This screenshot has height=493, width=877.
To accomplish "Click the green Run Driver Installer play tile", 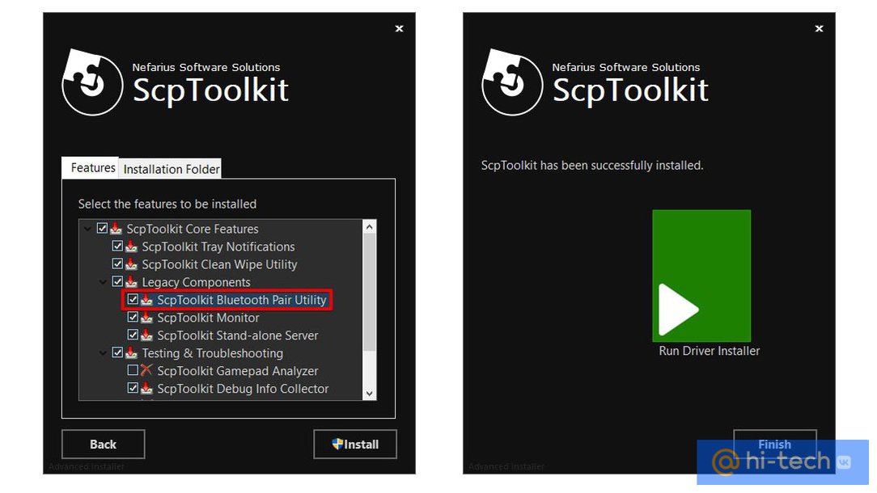I will click(701, 276).
